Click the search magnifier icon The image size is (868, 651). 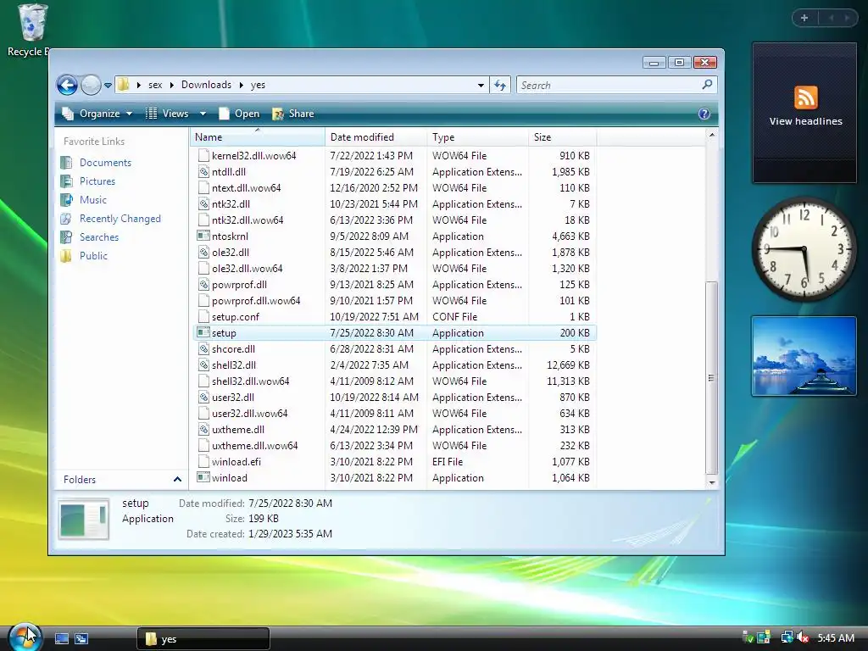click(x=707, y=85)
